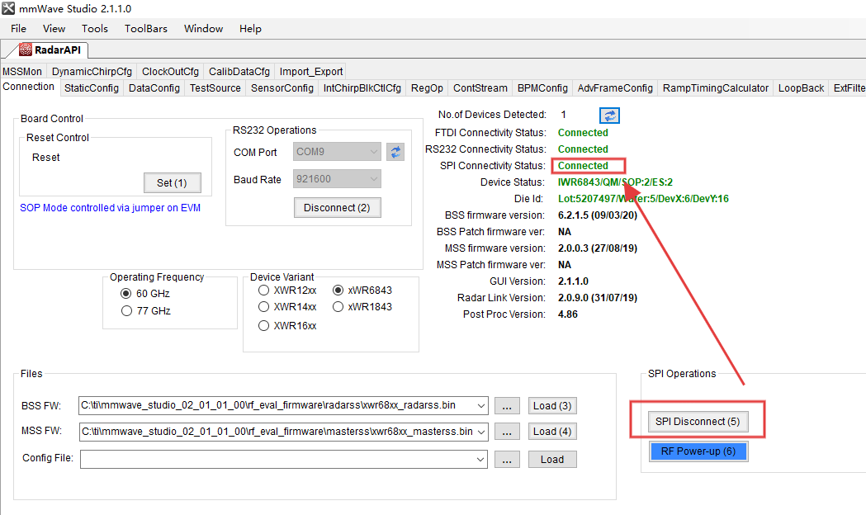Select the Connection tab
This screenshot has width=866, height=515.
pos(29,87)
